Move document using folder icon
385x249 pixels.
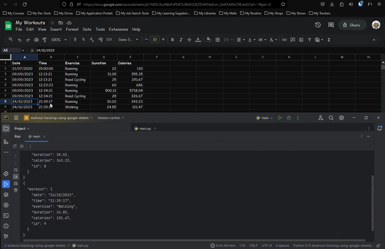61,23
